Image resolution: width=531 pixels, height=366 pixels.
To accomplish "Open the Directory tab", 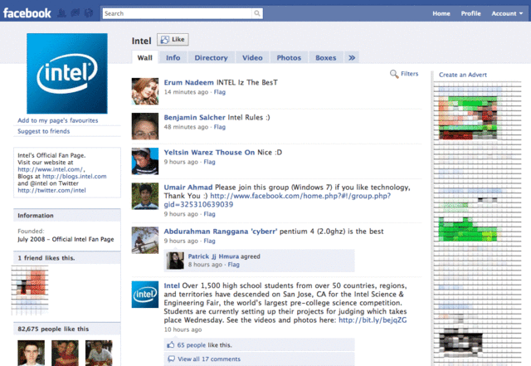I will point(211,57).
